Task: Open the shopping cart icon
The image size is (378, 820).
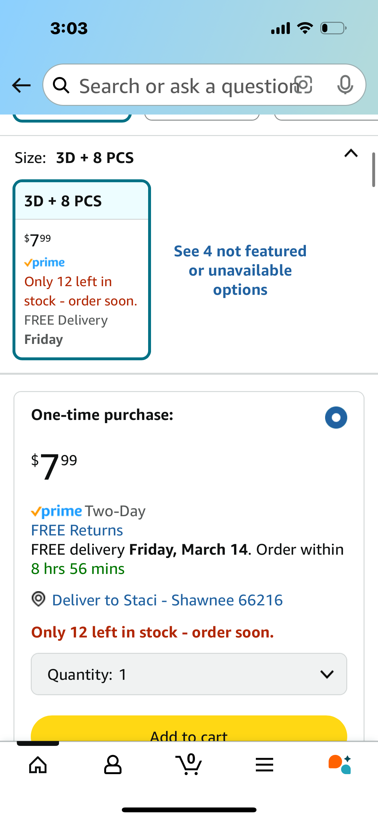Action: click(x=189, y=765)
